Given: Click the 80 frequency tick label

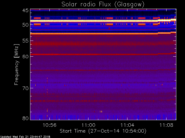Looking at the screenshot, I should click(x=25, y=118).
